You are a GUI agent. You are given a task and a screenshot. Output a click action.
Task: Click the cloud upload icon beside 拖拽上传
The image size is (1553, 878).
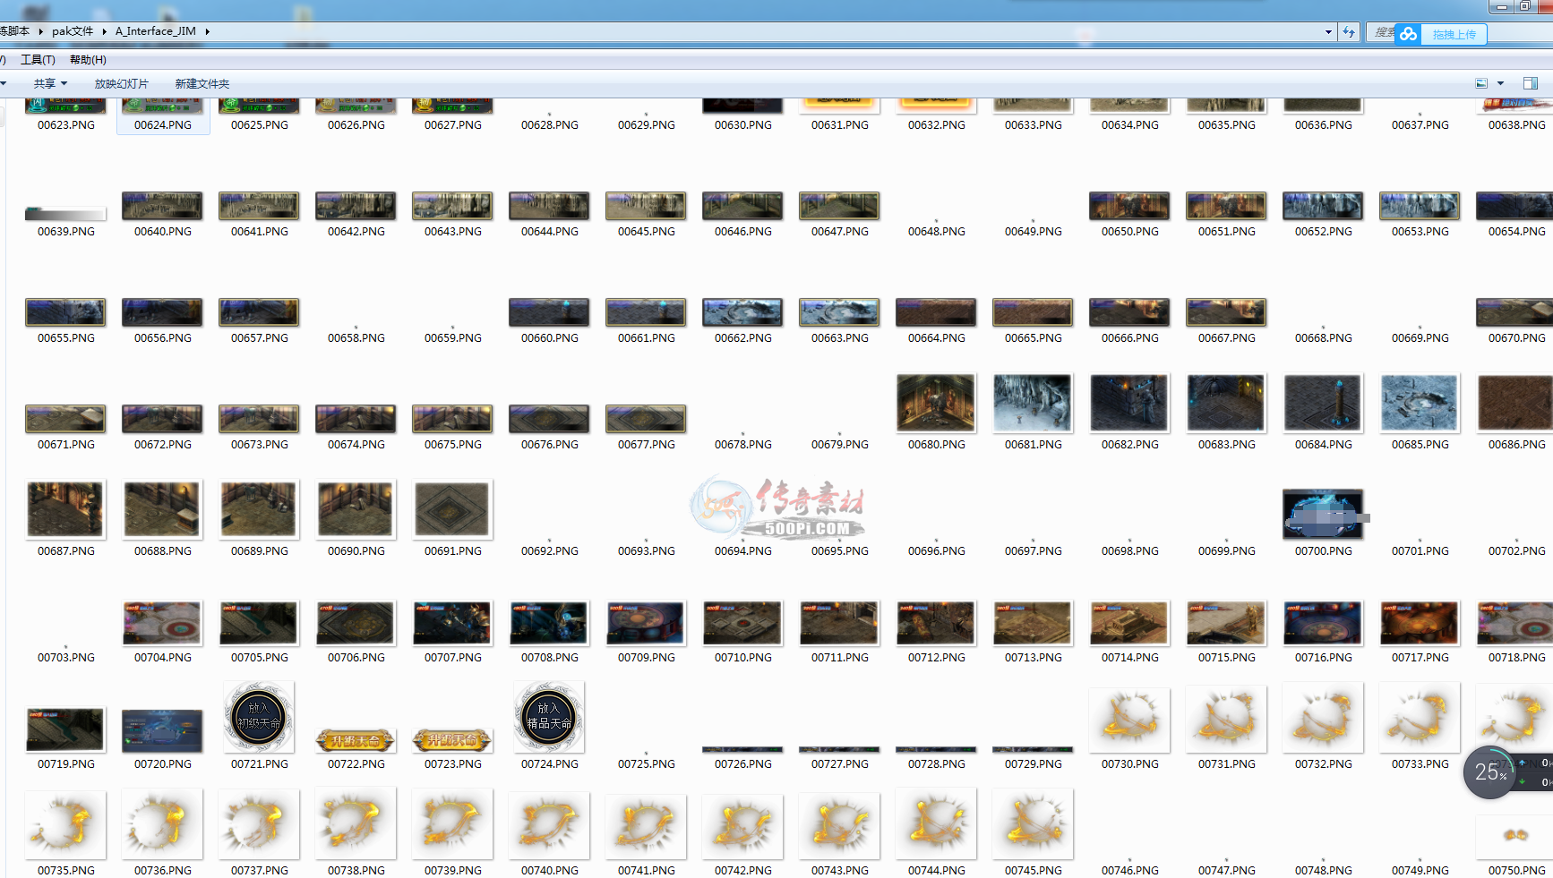(1409, 34)
